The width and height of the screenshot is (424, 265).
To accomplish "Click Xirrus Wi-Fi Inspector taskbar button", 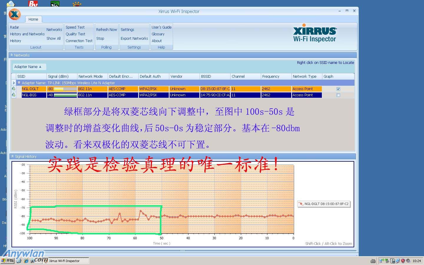I will [65, 261].
